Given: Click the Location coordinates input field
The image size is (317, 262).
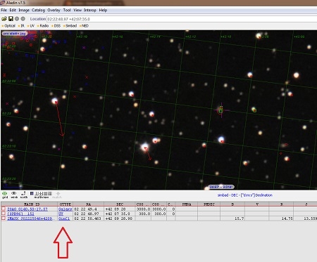Looking at the screenshot, I should [182, 19].
